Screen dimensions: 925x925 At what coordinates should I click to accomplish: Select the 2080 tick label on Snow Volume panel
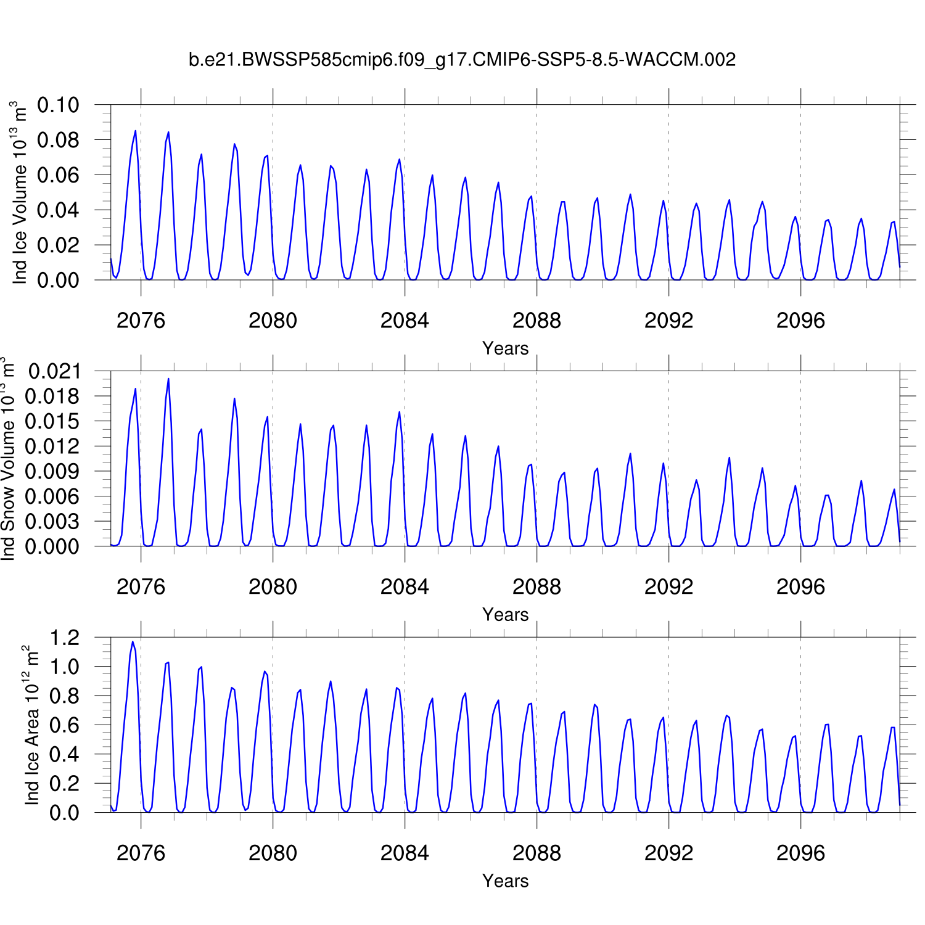point(273,587)
